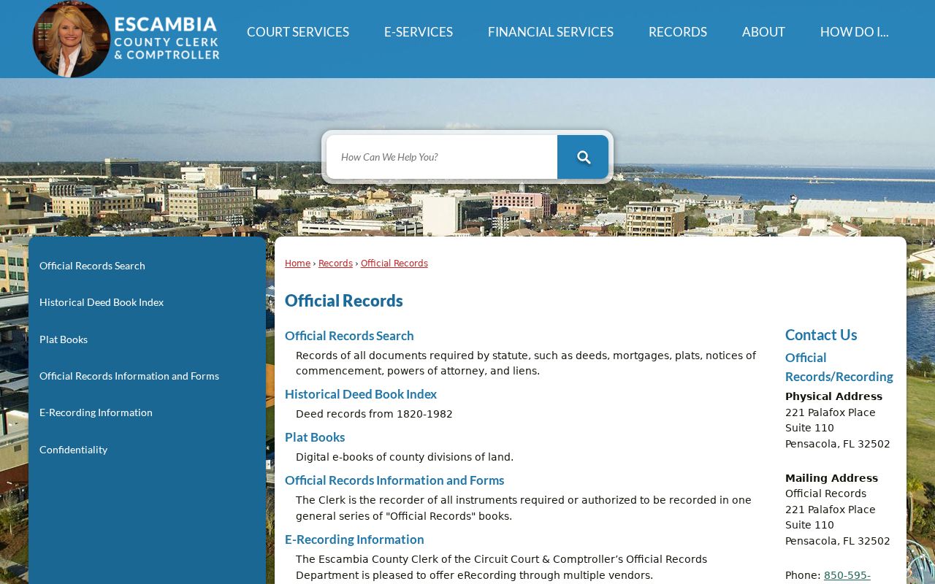
Task: Click the 850-595- phone number link
Action: click(x=847, y=576)
